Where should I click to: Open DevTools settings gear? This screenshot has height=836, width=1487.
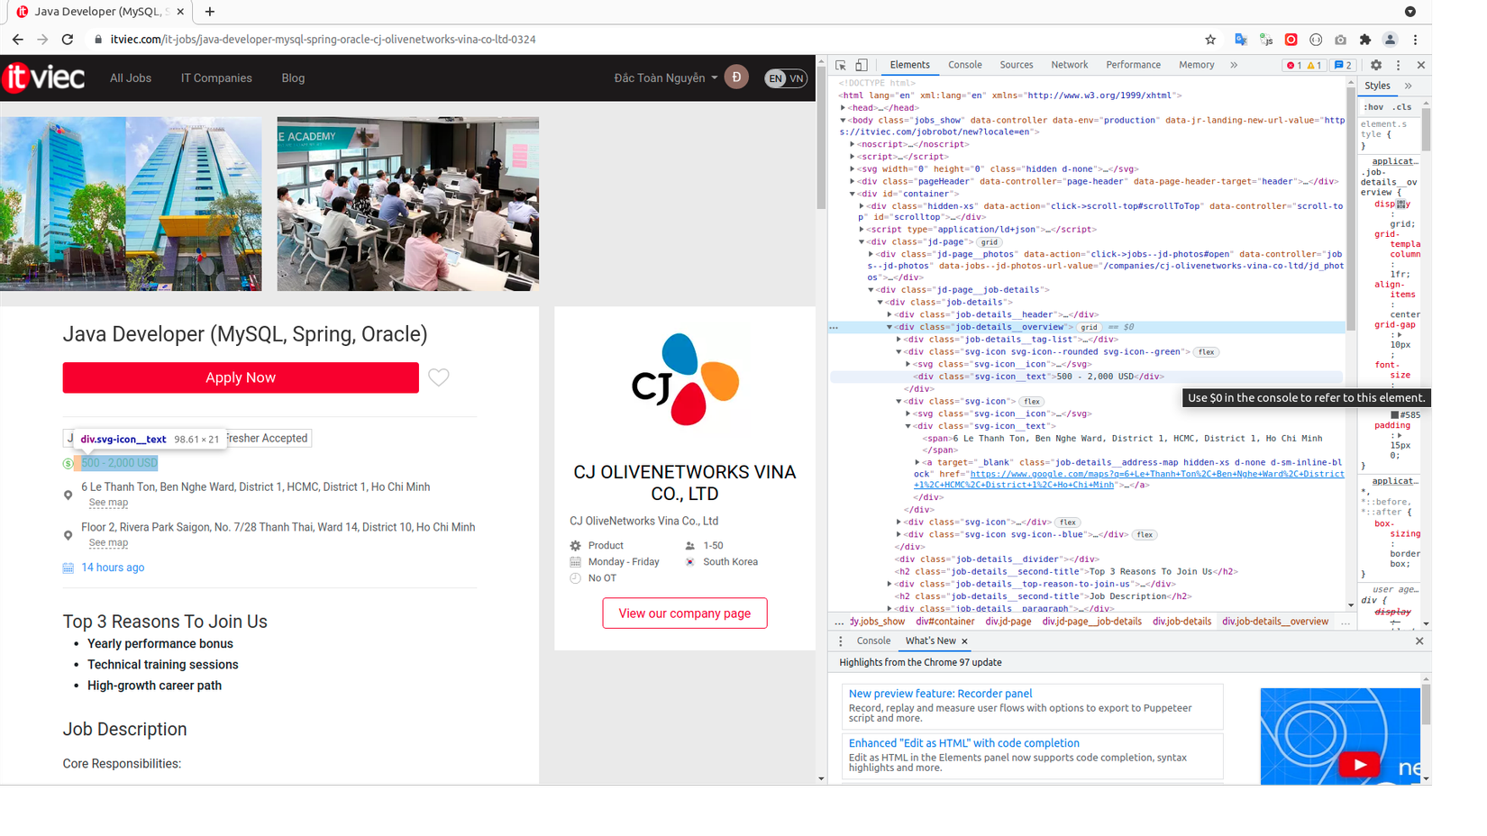[x=1376, y=65]
